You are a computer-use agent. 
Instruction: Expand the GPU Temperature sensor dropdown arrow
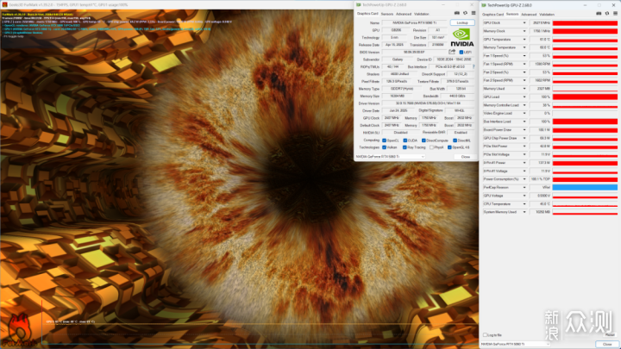(x=524, y=40)
